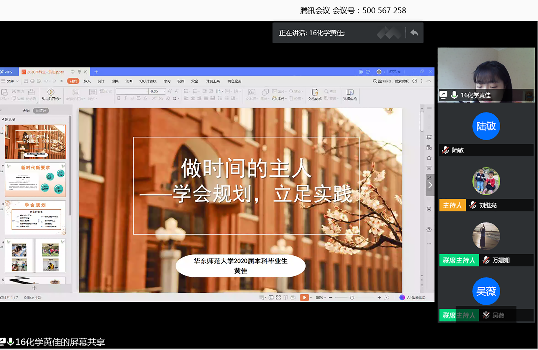The width and height of the screenshot is (538, 350).
Task: Toggle the 大纲 outline view
Action: click(x=26, y=111)
